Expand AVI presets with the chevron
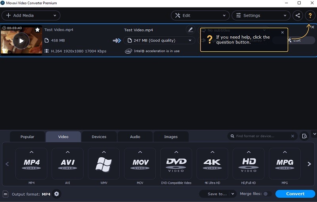Image resolution: width=317 pixels, height=202 pixels. pos(68,152)
